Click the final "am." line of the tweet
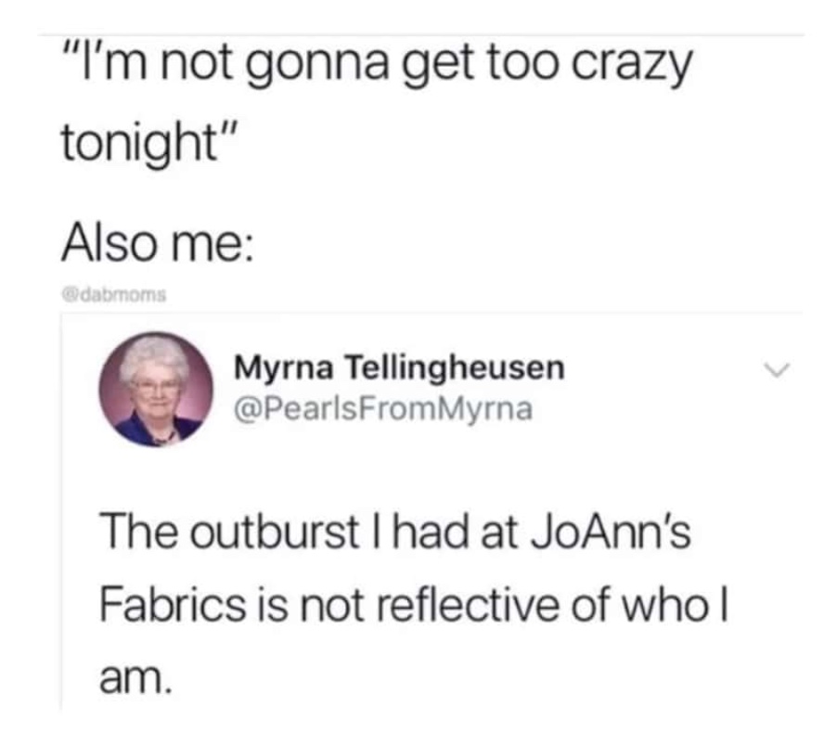This screenshot has width=837, height=733. (x=136, y=678)
